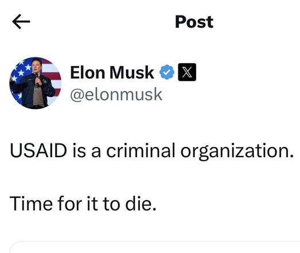Viewport: 300px width, 253px height.
Task: Select the 'Time for it to die.' line
Action: click(x=83, y=204)
